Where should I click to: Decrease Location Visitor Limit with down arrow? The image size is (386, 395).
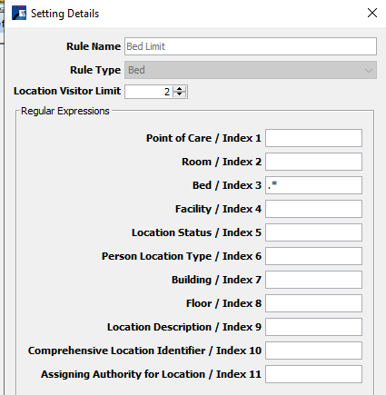[180, 94]
